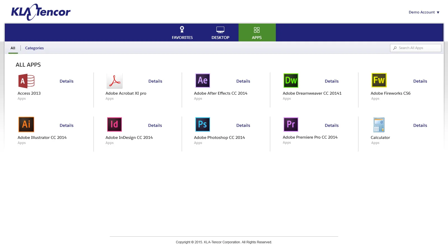Click the Adobe Photoshop icon
448x252 pixels.
[x=203, y=124]
